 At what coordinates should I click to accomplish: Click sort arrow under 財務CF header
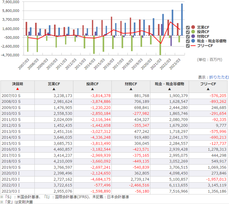click(x=131, y=89)
